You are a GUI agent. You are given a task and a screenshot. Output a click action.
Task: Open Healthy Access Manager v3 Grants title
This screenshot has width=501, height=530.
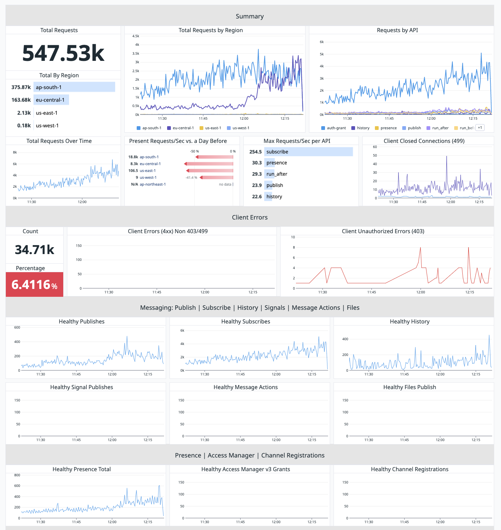pos(246,469)
